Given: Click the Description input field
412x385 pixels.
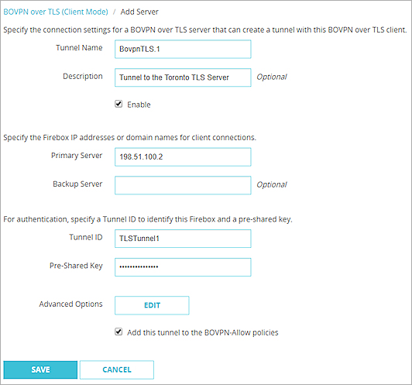Looking at the screenshot, I should coord(183,77).
